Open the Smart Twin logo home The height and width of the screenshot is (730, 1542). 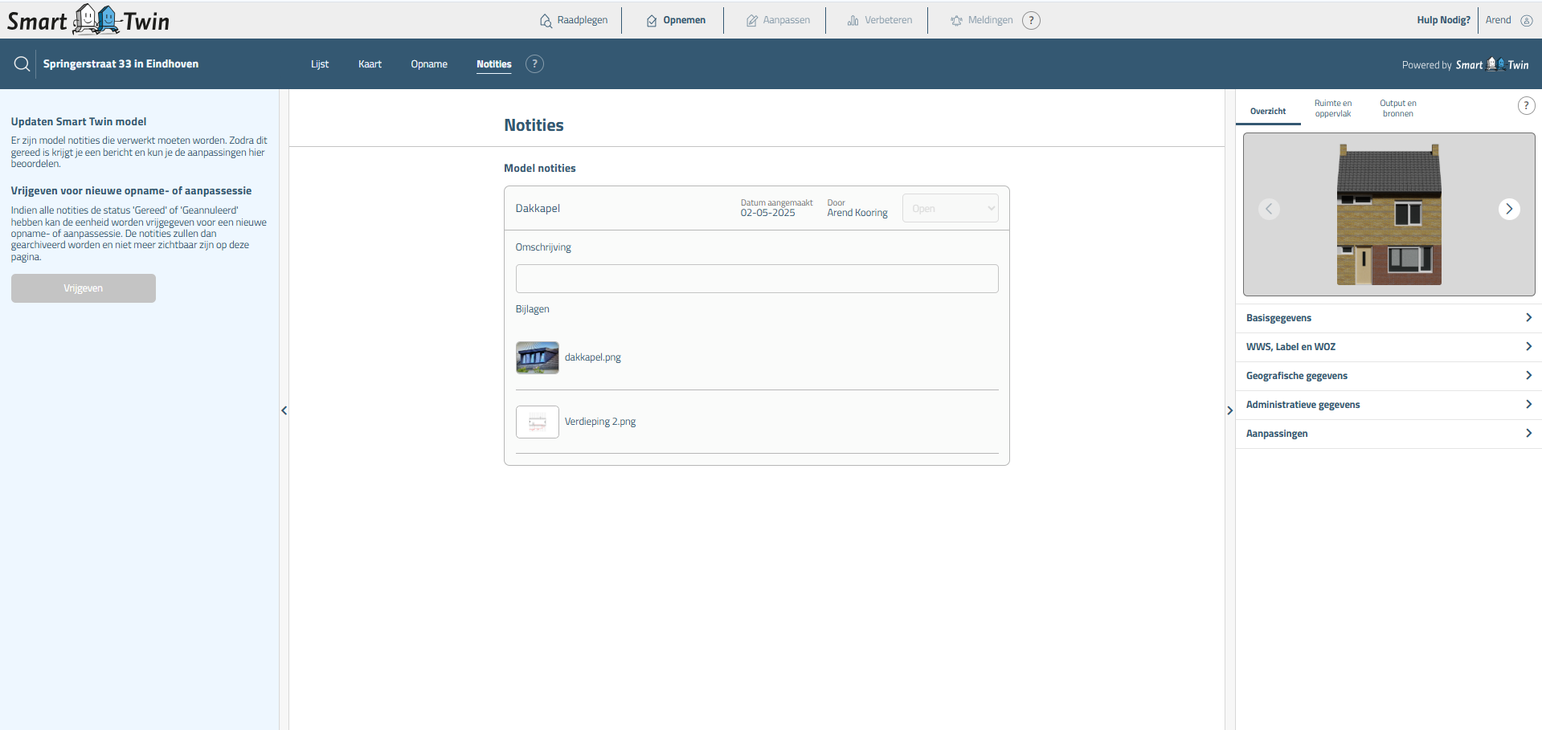pyautogui.click(x=88, y=20)
